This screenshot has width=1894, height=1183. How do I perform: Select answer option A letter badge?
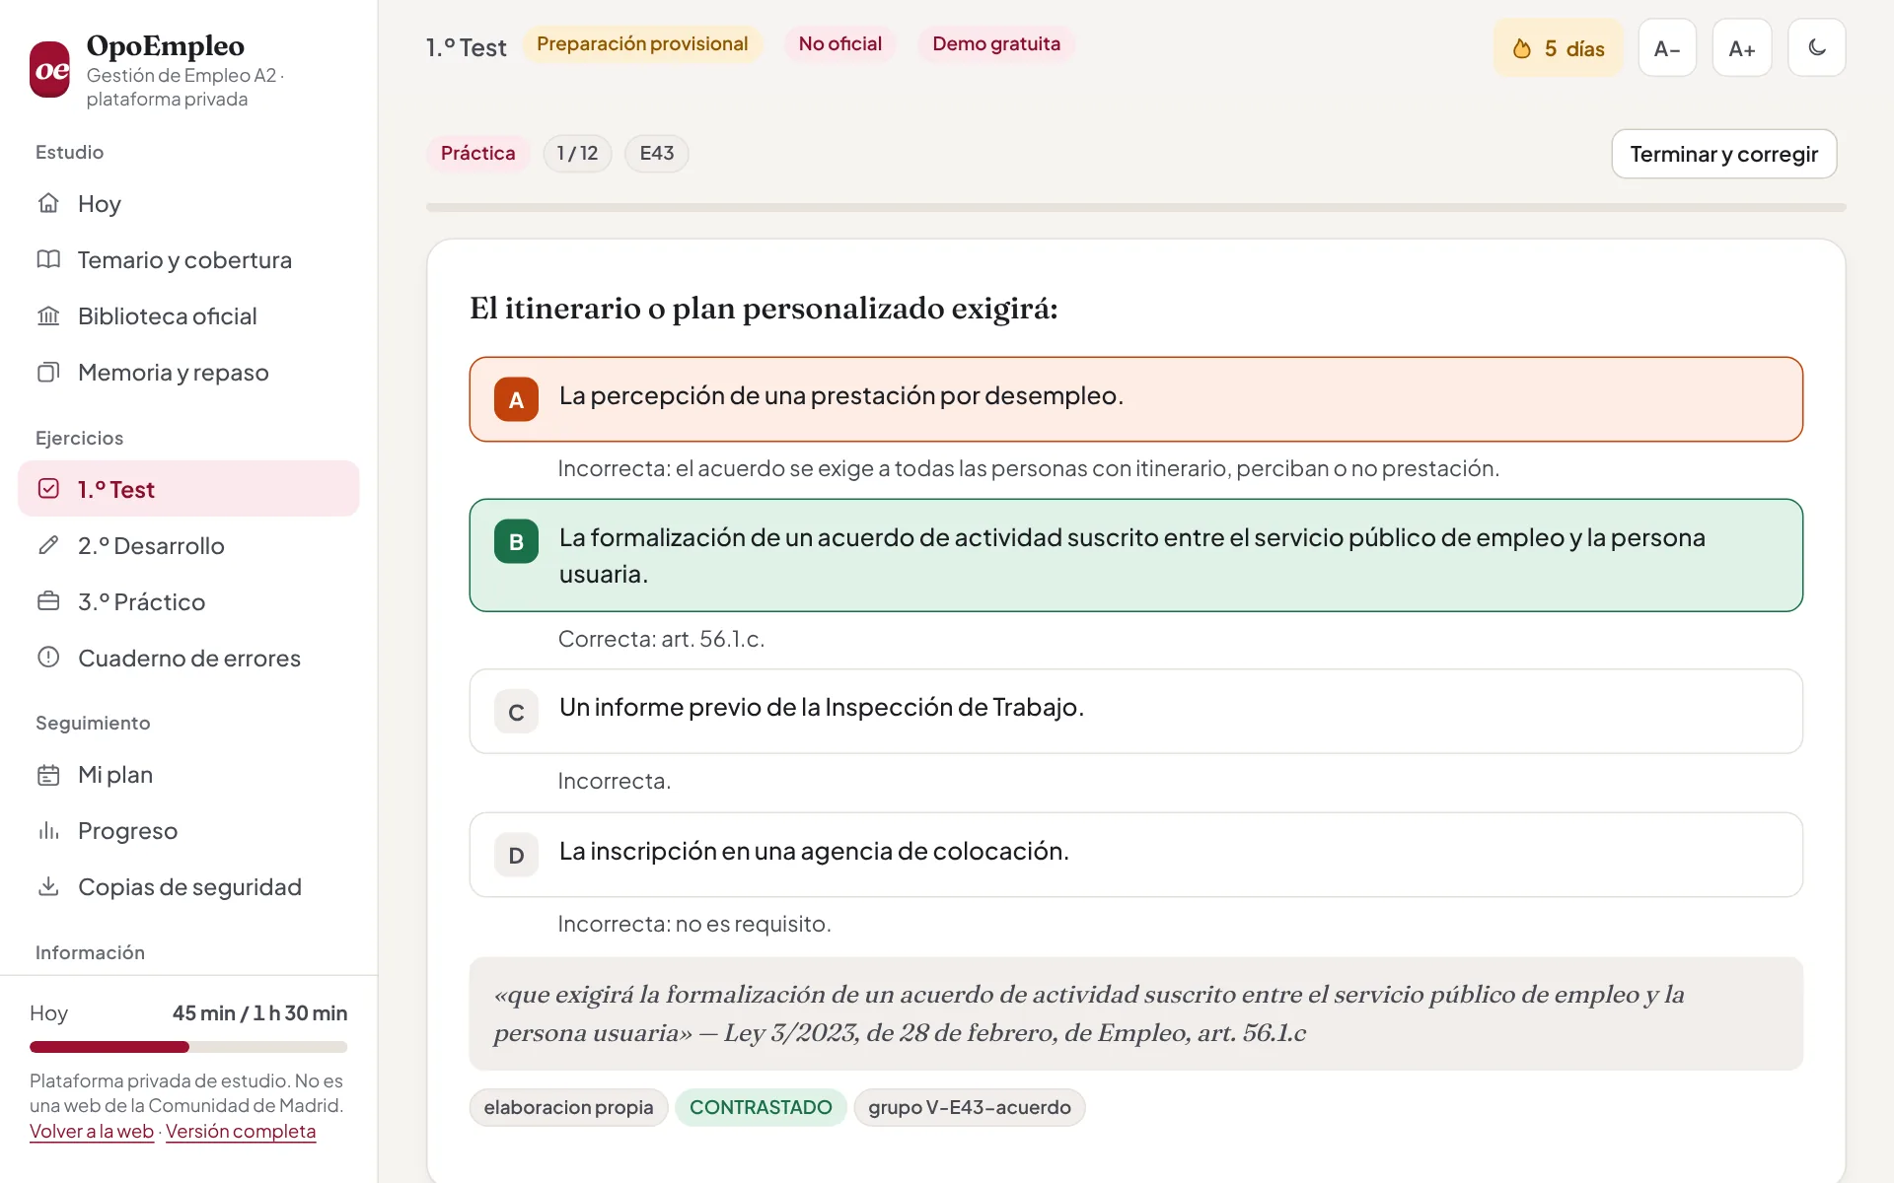click(516, 399)
